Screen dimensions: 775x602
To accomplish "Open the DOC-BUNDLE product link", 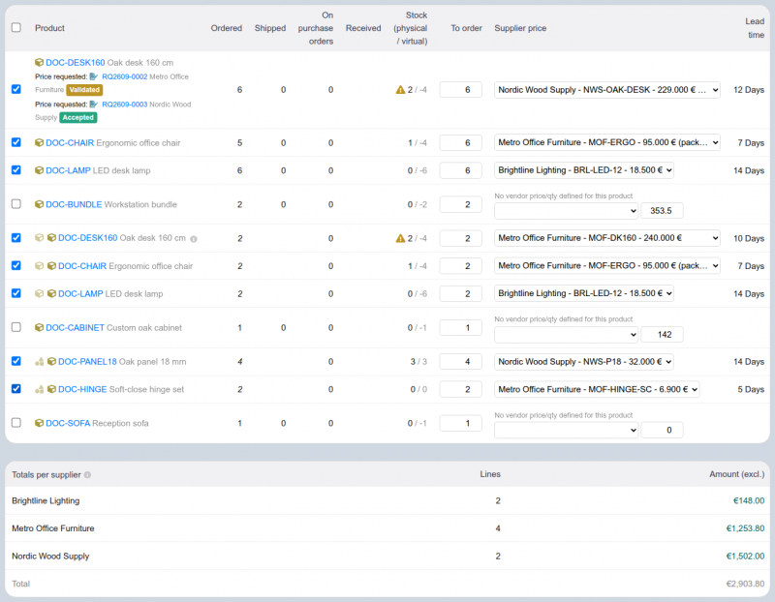I will pos(74,204).
